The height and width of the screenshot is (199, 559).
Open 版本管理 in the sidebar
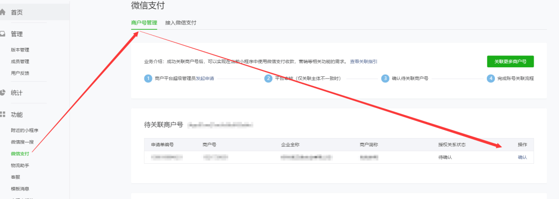[x=20, y=50]
